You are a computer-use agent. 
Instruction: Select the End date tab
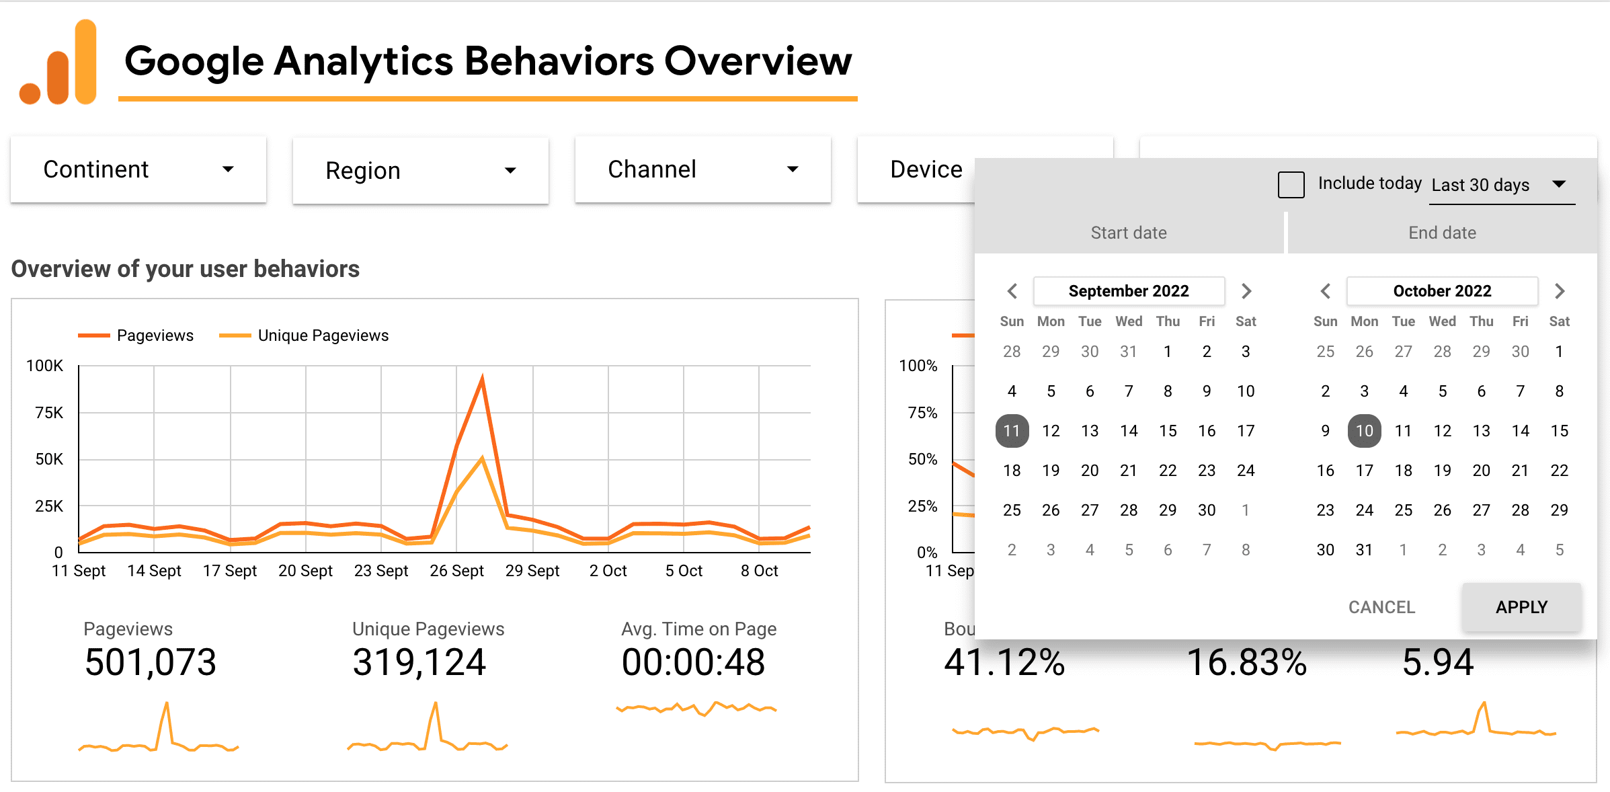[x=1442, y=233]
